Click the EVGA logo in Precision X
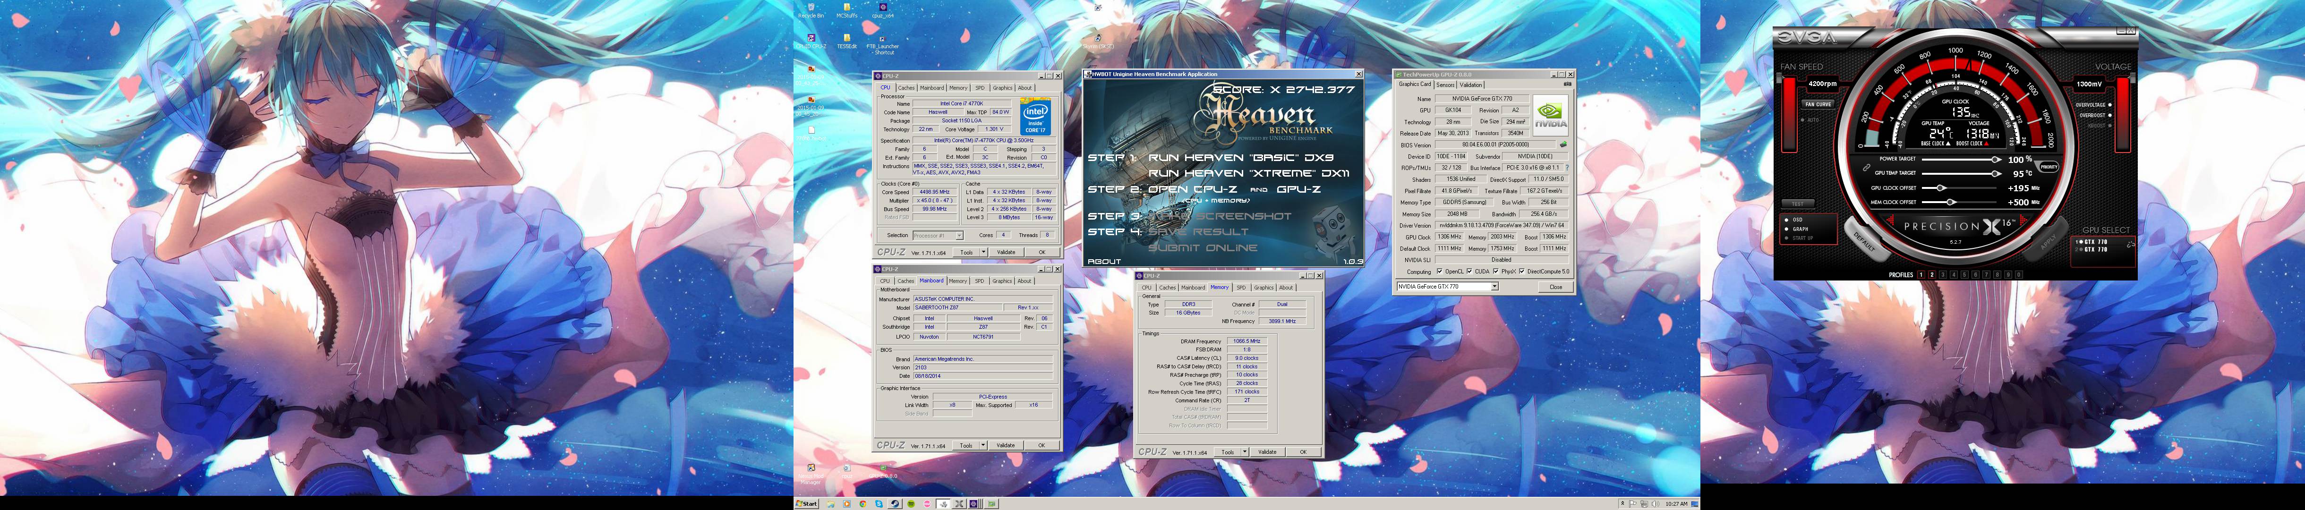The image size is (2305, 510). (1808, 37)
